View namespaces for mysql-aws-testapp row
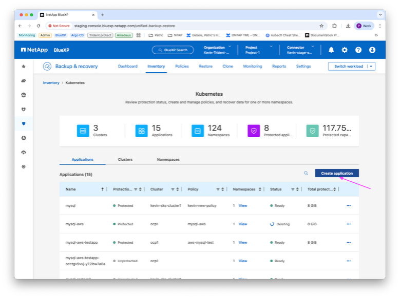This screenshot has height=298, width=400. pos(243,243)
